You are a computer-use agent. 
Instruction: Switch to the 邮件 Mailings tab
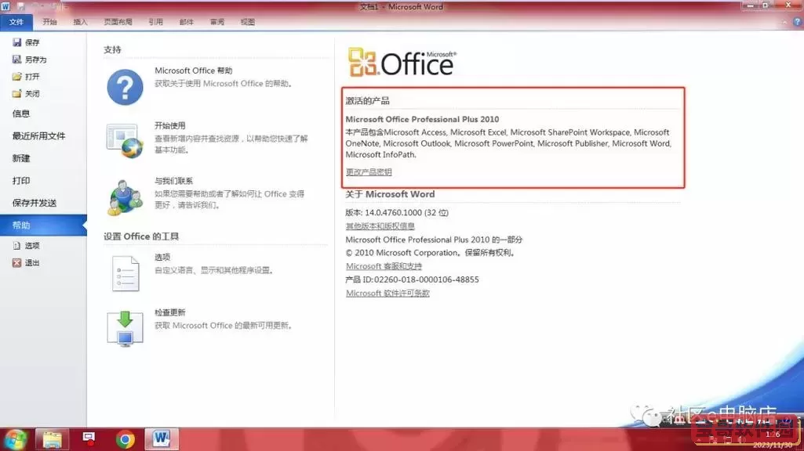coord(187,22)
